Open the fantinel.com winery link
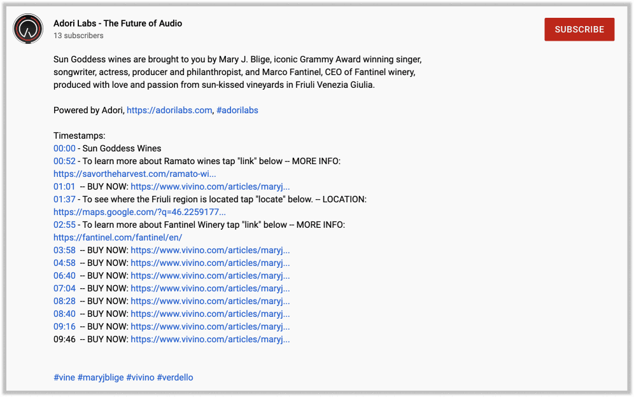This screenshot has width=634, height=397. pyautogui.click(x=118, y=238)
